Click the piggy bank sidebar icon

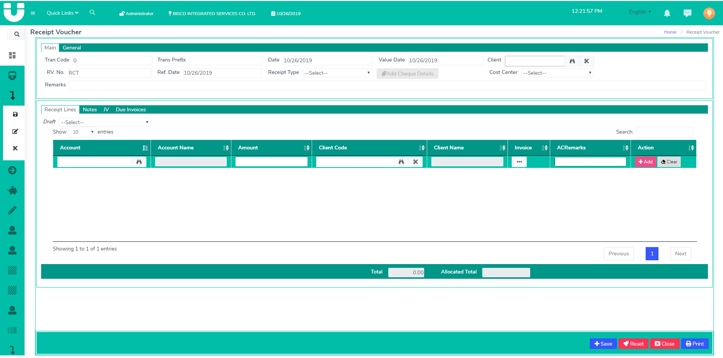tap(12, 190)
